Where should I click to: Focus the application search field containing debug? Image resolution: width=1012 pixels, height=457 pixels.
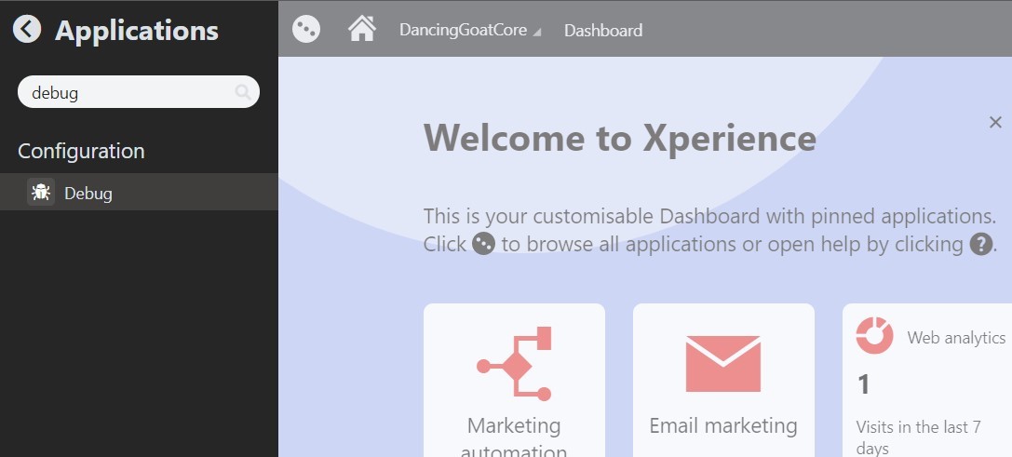pyautogui.click(x=138, y=92)
